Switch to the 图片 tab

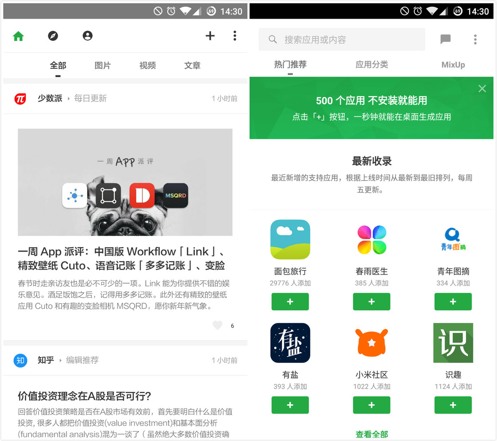point(103,66)
